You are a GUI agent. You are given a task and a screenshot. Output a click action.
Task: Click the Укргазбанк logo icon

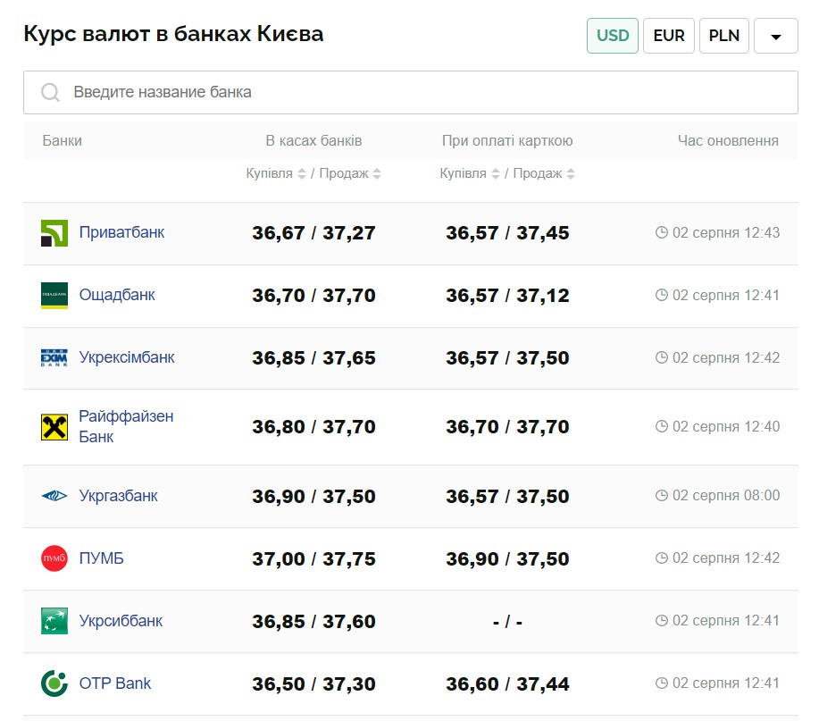pyautogui.click(x=54, y=496)
